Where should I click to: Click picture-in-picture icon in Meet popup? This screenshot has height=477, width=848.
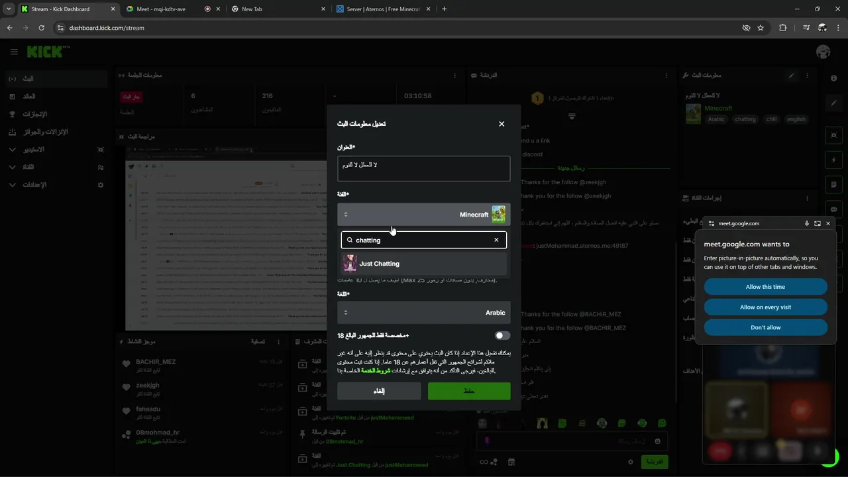[818, 224]
